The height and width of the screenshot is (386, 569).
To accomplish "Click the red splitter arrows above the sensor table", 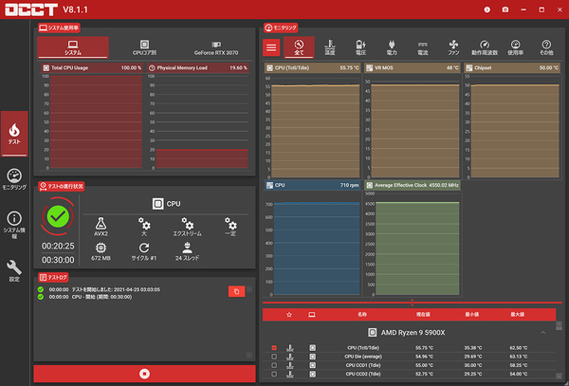I will [413, 303].
